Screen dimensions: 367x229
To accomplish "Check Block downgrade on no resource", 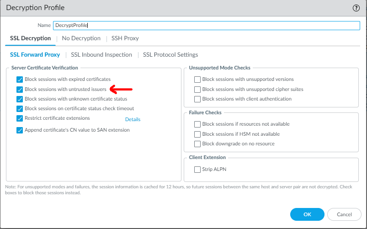I will pyautogui.click(x=197, y=144).
